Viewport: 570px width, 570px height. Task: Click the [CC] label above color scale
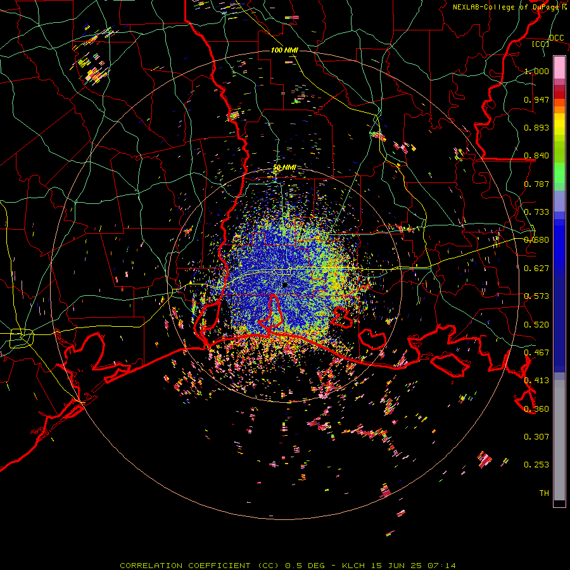coord(540,44)
